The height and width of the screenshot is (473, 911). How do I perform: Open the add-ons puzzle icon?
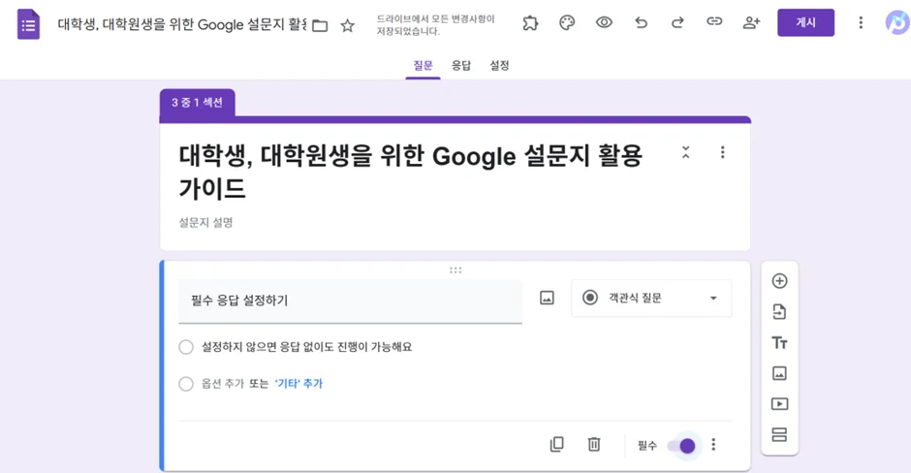coord(530,23)
